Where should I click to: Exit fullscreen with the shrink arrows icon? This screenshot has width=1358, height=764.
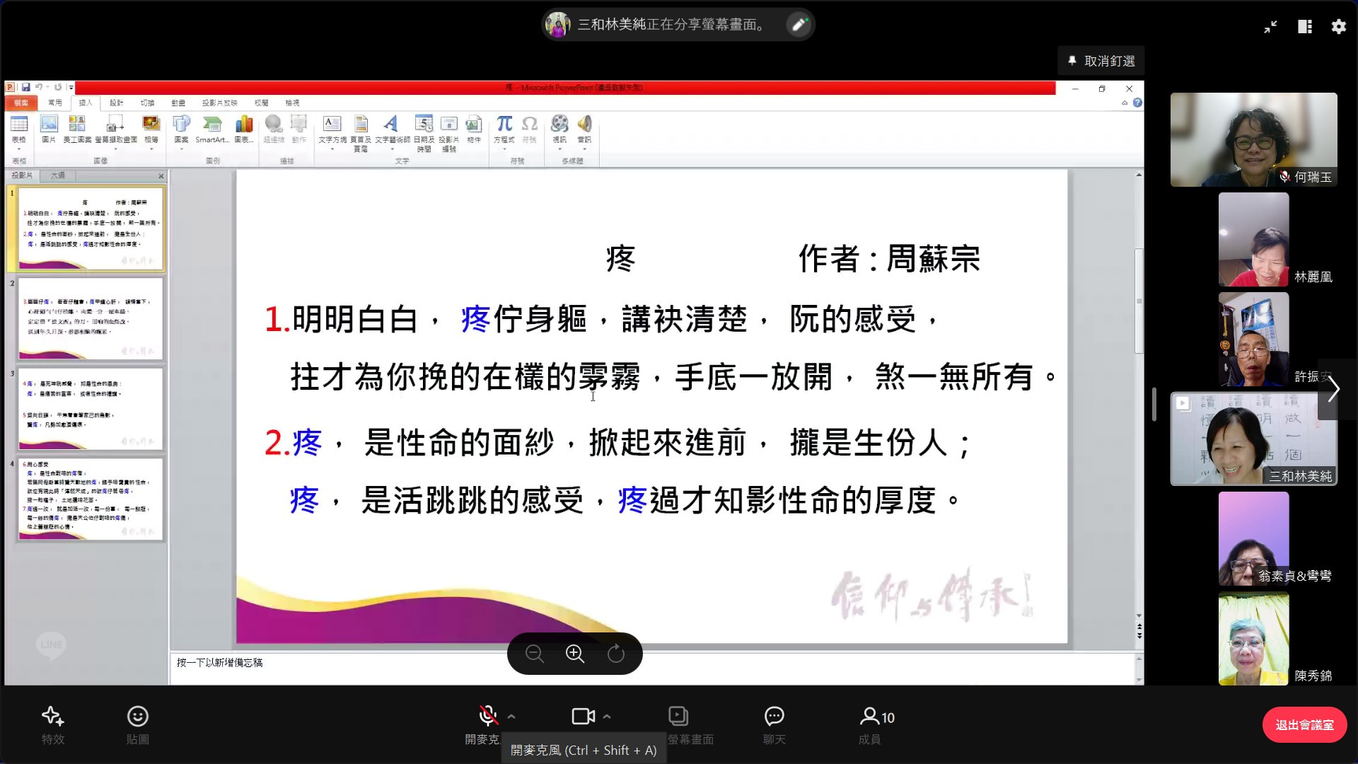pos(1270,27)
